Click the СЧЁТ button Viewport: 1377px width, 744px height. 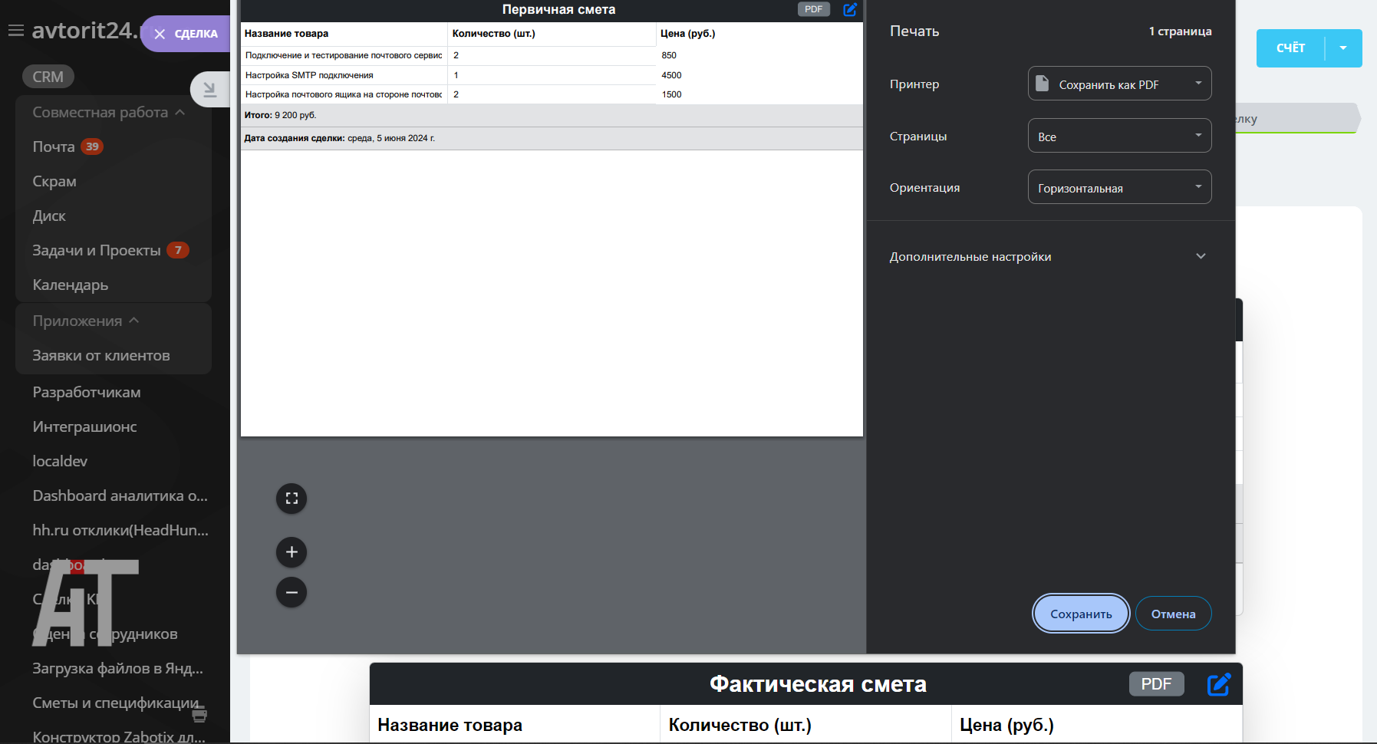(x=1291, y=48)
